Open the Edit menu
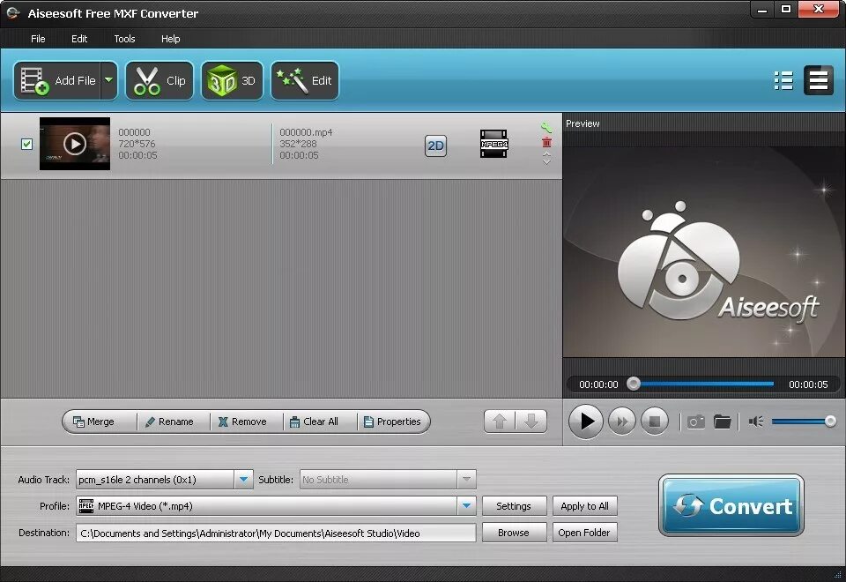The height and width of the screenshot is (582, 846). pos(79,39)
